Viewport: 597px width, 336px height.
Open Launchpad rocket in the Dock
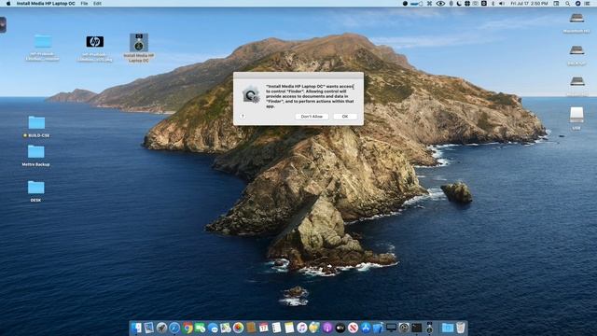[x=161, y=328]
